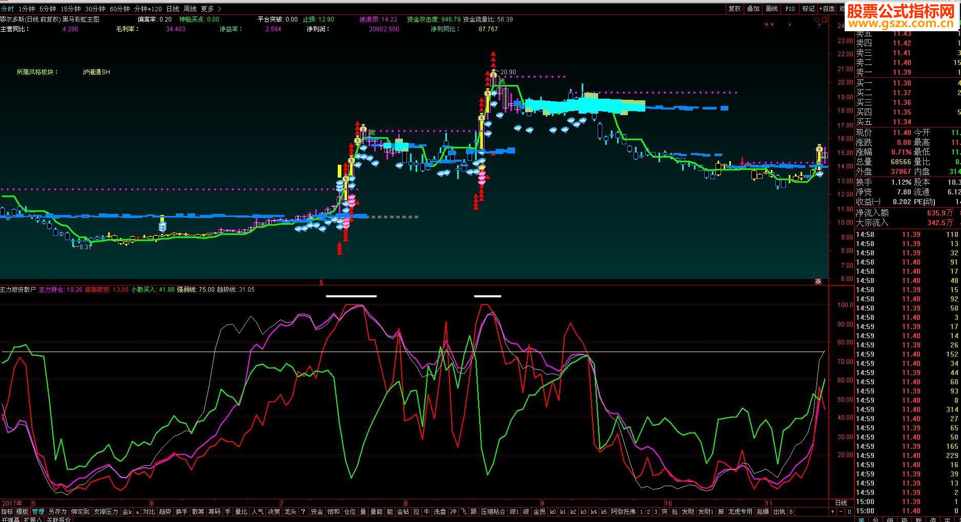
Task: Select the 15分钟 period tab
Action: [71, 9]
